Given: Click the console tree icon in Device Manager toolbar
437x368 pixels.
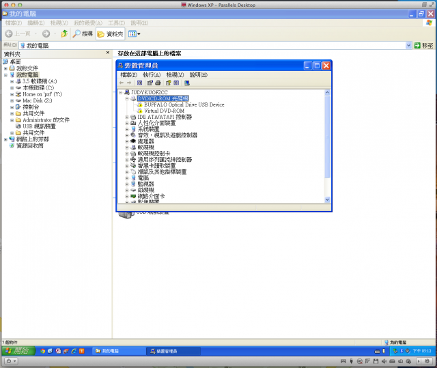Looking at the screenshot, I should tap(139, 83).
